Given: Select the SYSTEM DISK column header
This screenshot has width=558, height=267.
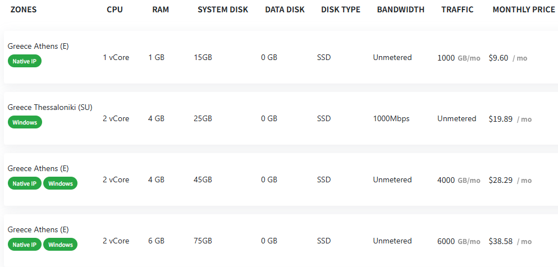Looking at the screenshot, I should click(223, 10).
